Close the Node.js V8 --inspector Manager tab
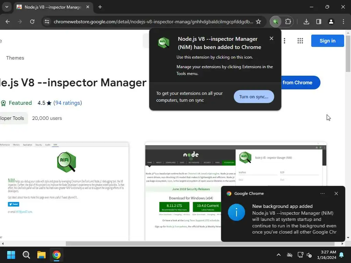This screenshot has width=351, height=263. coord(88,7)
